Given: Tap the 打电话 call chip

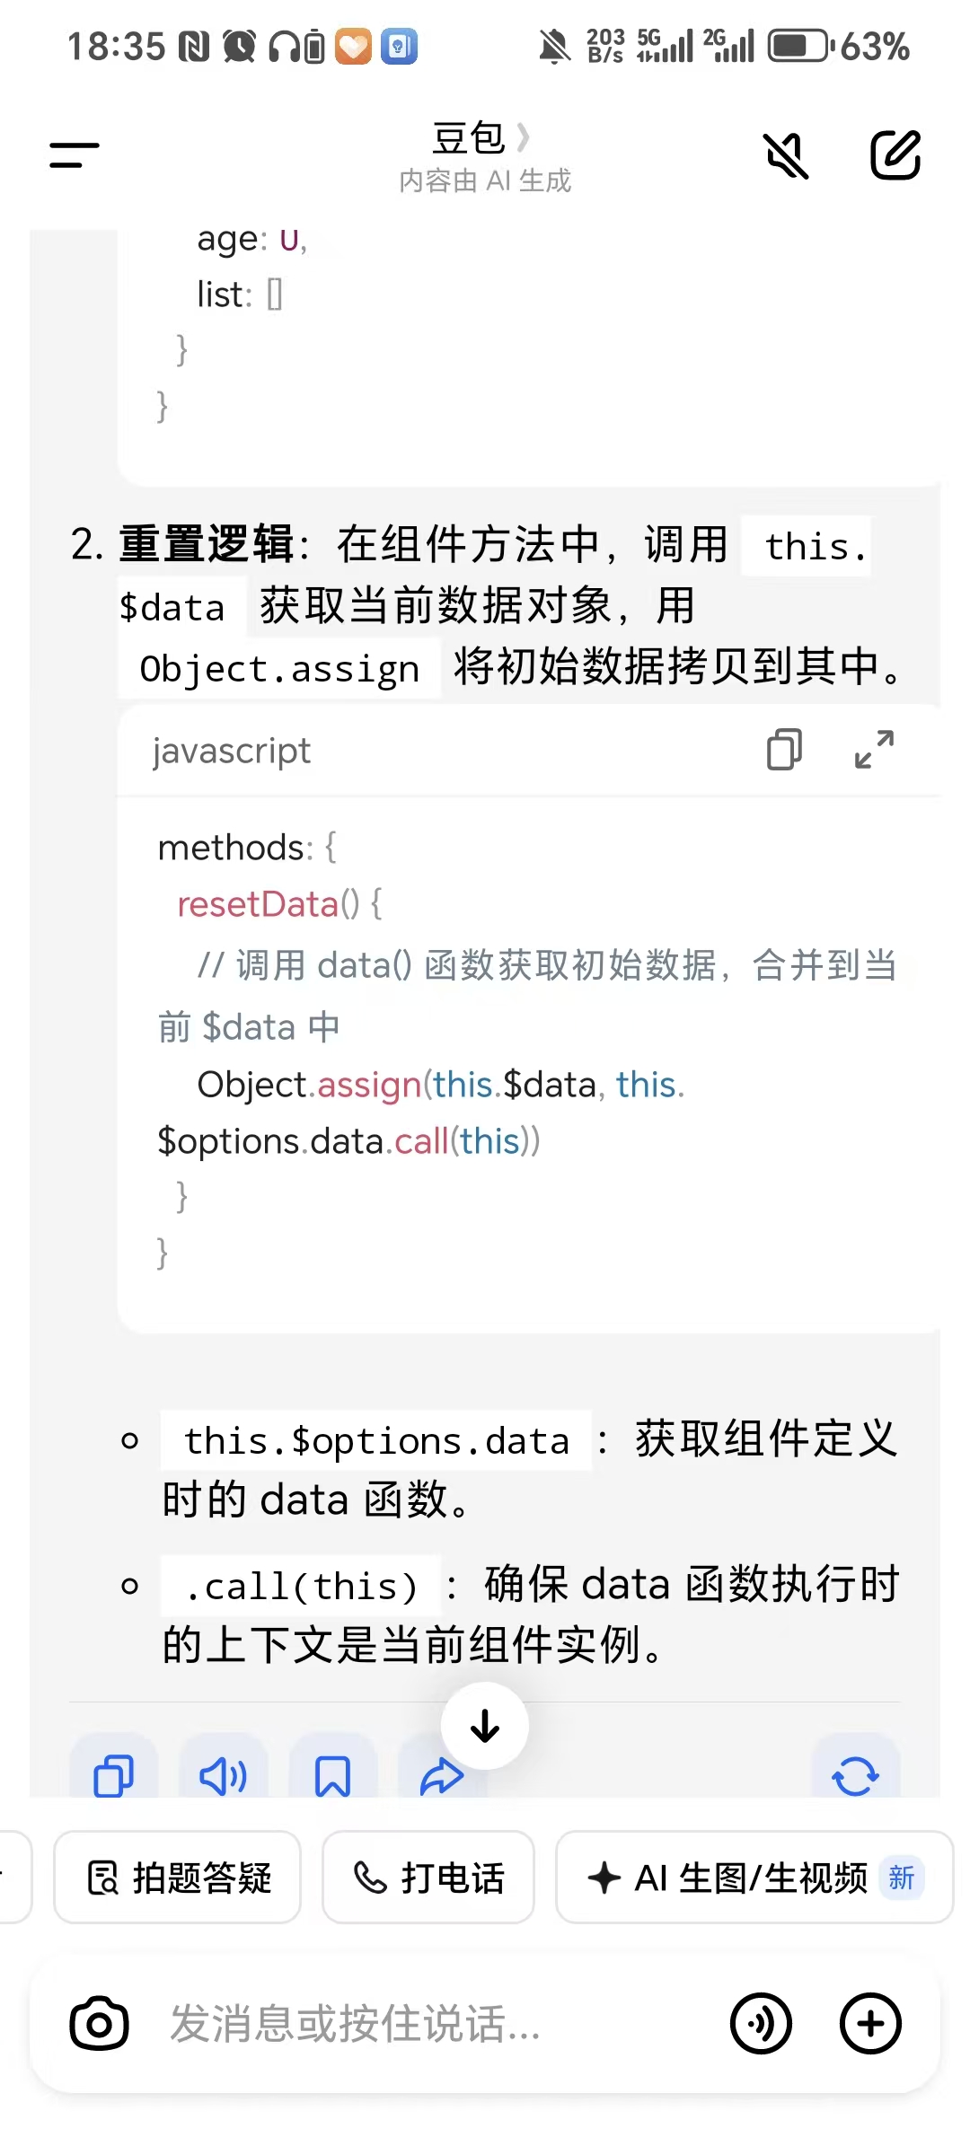Looking at the screenshot, I should (428, 1878).
